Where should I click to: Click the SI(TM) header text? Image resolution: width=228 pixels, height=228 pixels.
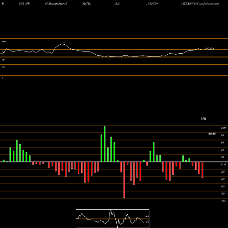[87, 4]
